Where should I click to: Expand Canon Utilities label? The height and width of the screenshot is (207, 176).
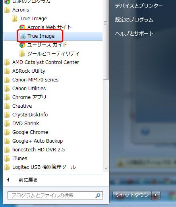coord(29,89)
